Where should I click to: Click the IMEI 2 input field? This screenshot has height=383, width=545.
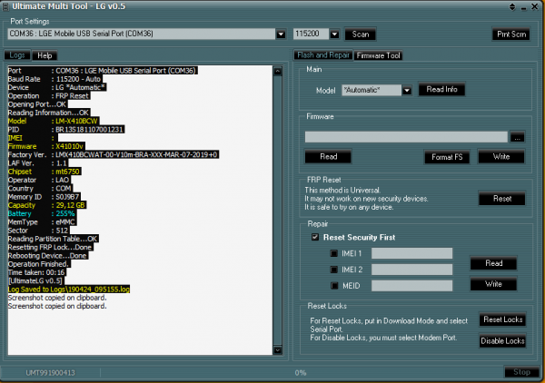point(411,270)
